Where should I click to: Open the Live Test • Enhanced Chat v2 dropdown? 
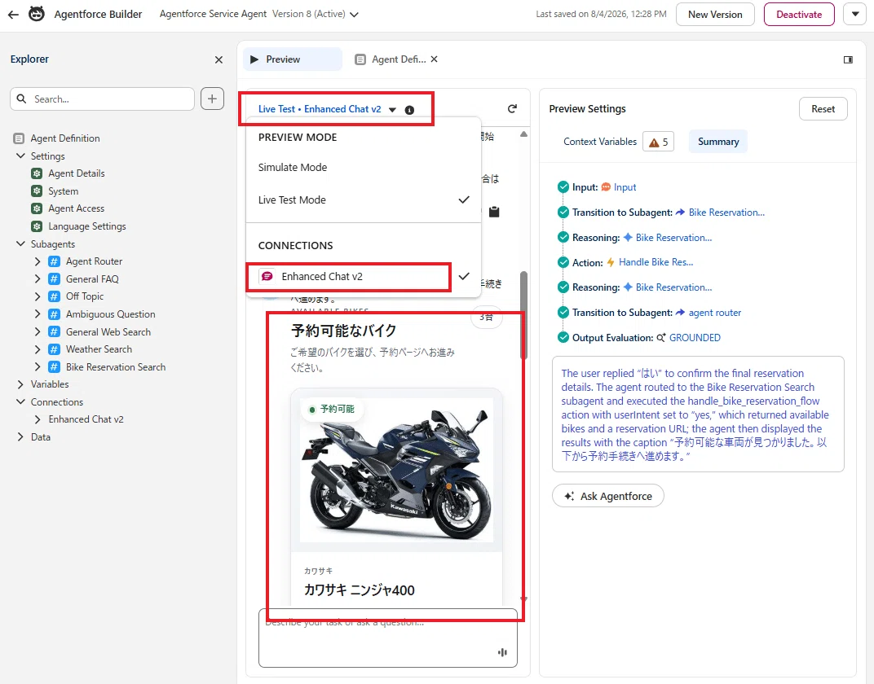[x=327, y=109]
